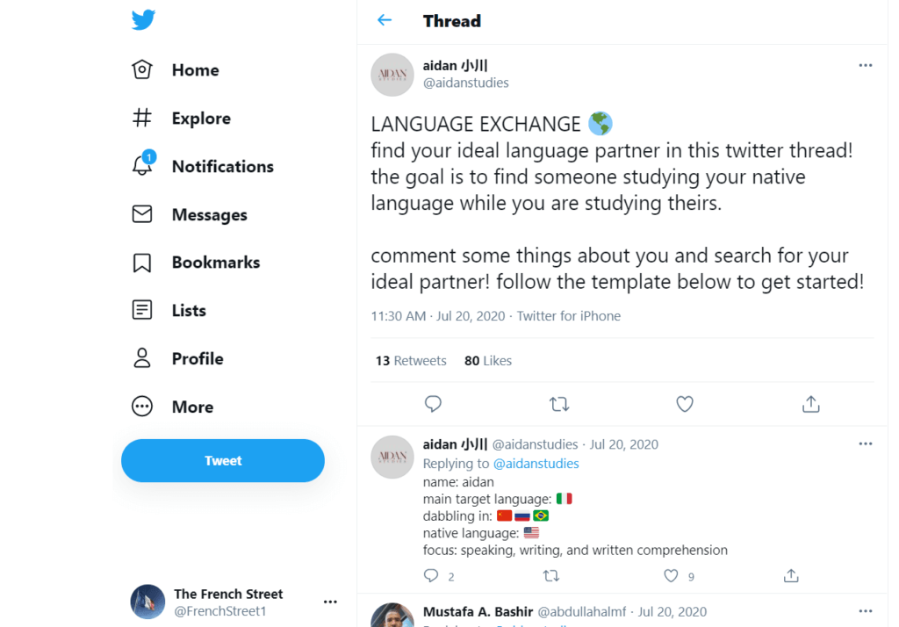The height and width of the screenshot is (627, 899).
Task: Open the More sidebar menu
Action: [x=141, y=406]
